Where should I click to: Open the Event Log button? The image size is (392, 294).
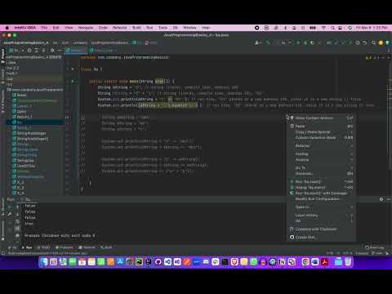click(x=375, y=247)
